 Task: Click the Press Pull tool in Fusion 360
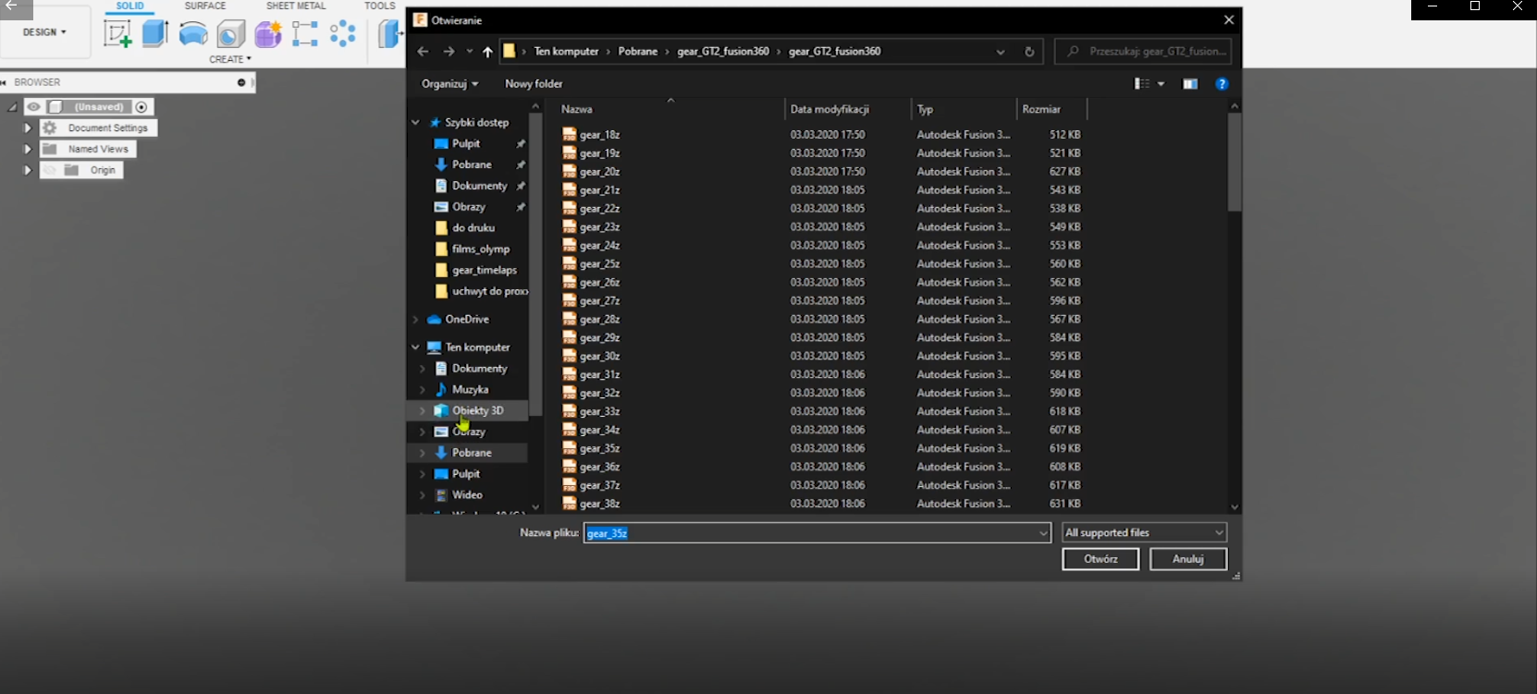390,34
